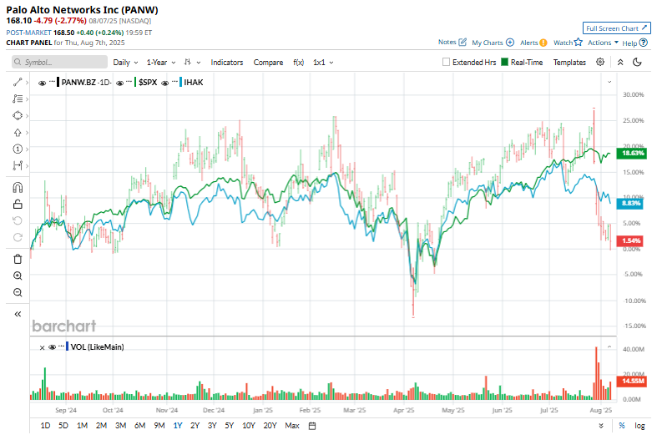Switch to the 3M range
The height and width of the screenshot is (440, 657).
click(121, 426)
